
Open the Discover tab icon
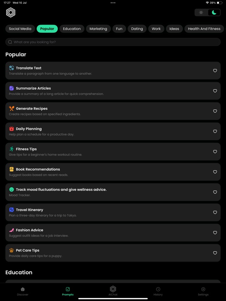point(22,289)
